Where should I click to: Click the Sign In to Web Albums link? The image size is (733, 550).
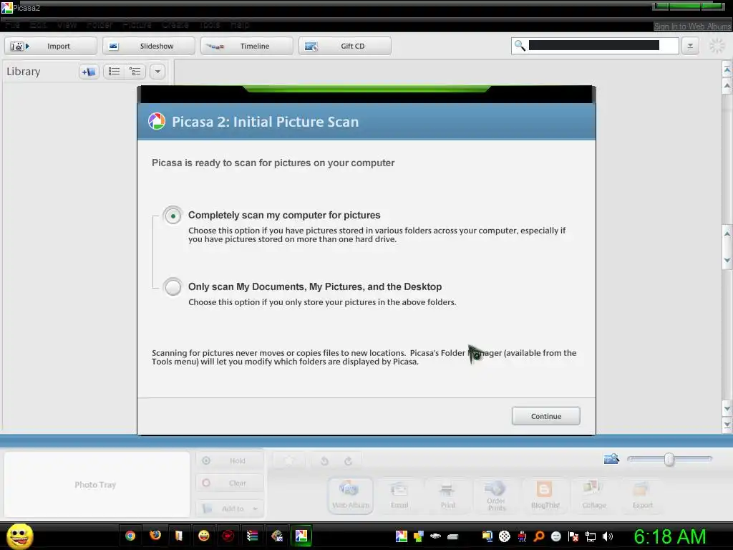[692, 26]
